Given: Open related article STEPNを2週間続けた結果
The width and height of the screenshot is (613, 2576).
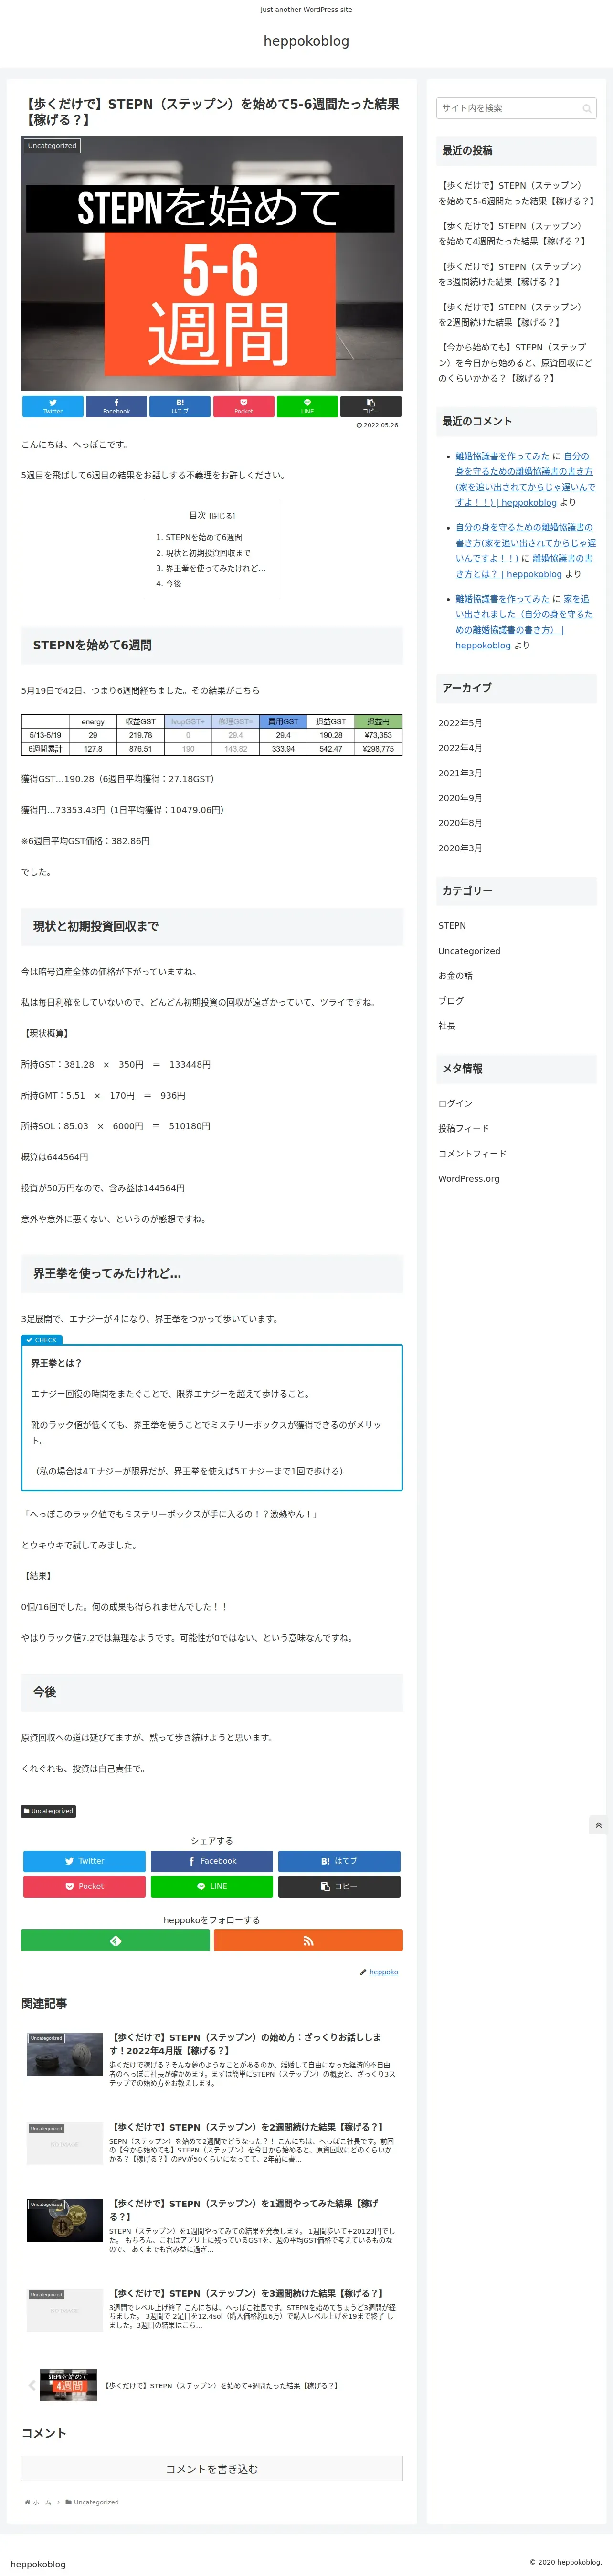Looking at the screenshot, I should tap(212, 2143).
